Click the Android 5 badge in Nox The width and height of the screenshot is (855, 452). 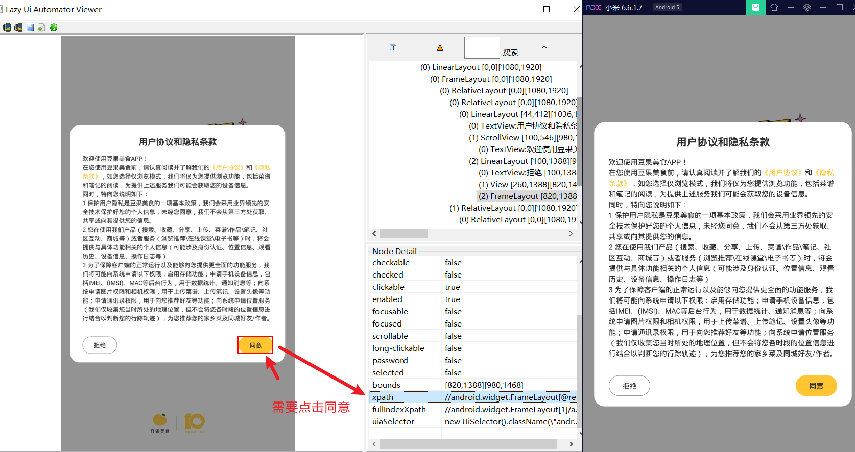[667, 7]
